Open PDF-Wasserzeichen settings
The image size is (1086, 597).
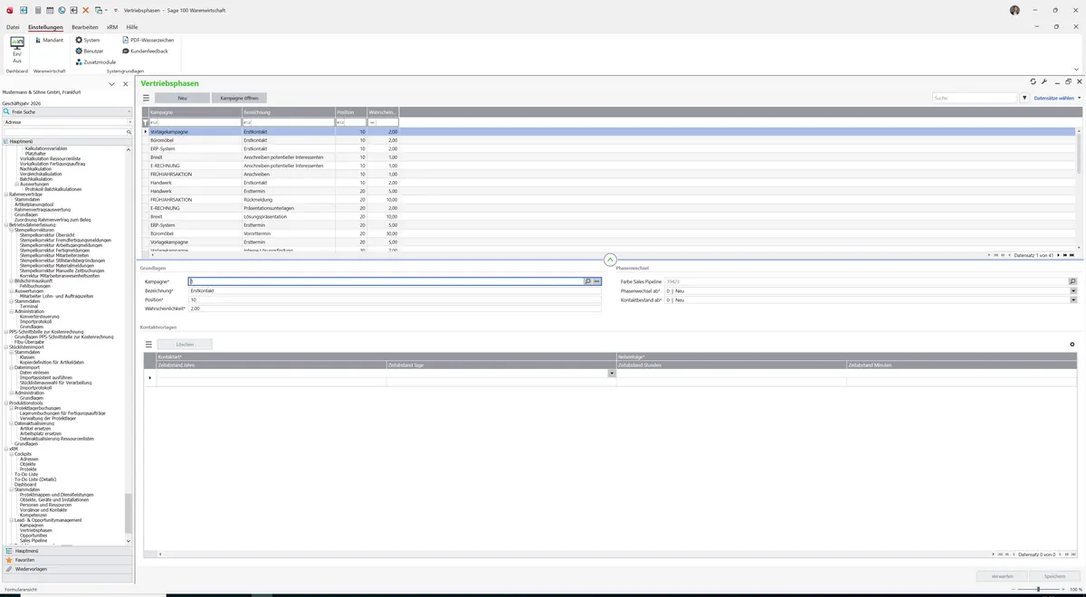148,40
